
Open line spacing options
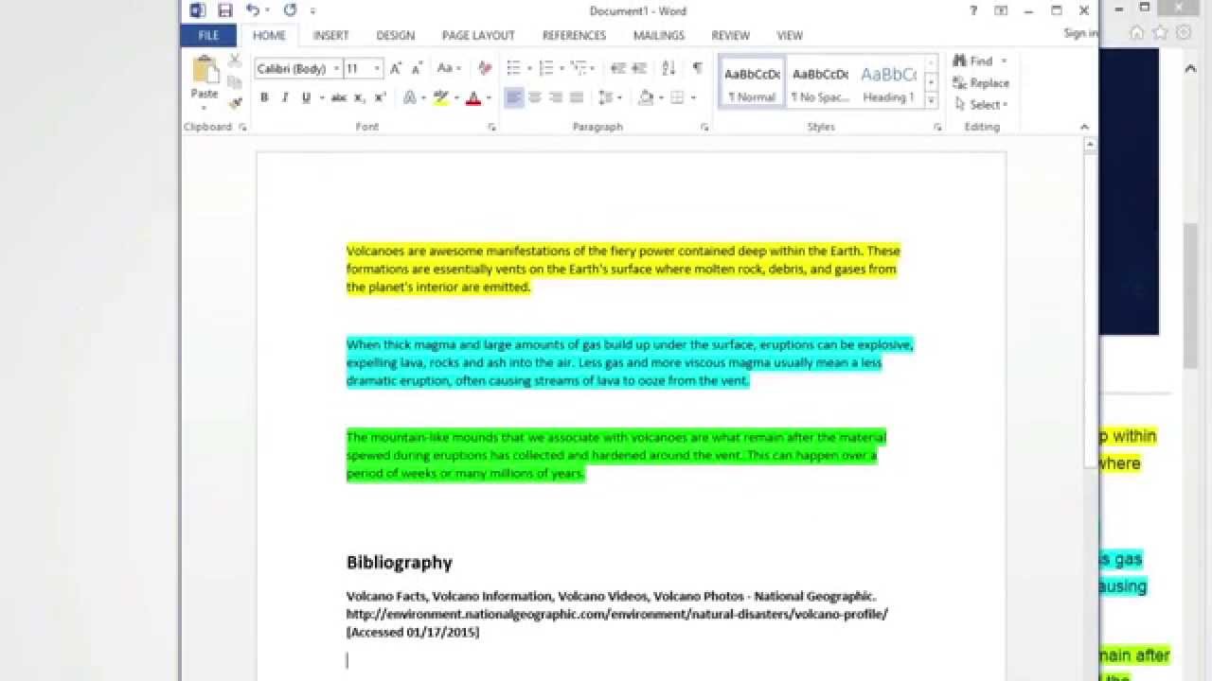(612, 97)
